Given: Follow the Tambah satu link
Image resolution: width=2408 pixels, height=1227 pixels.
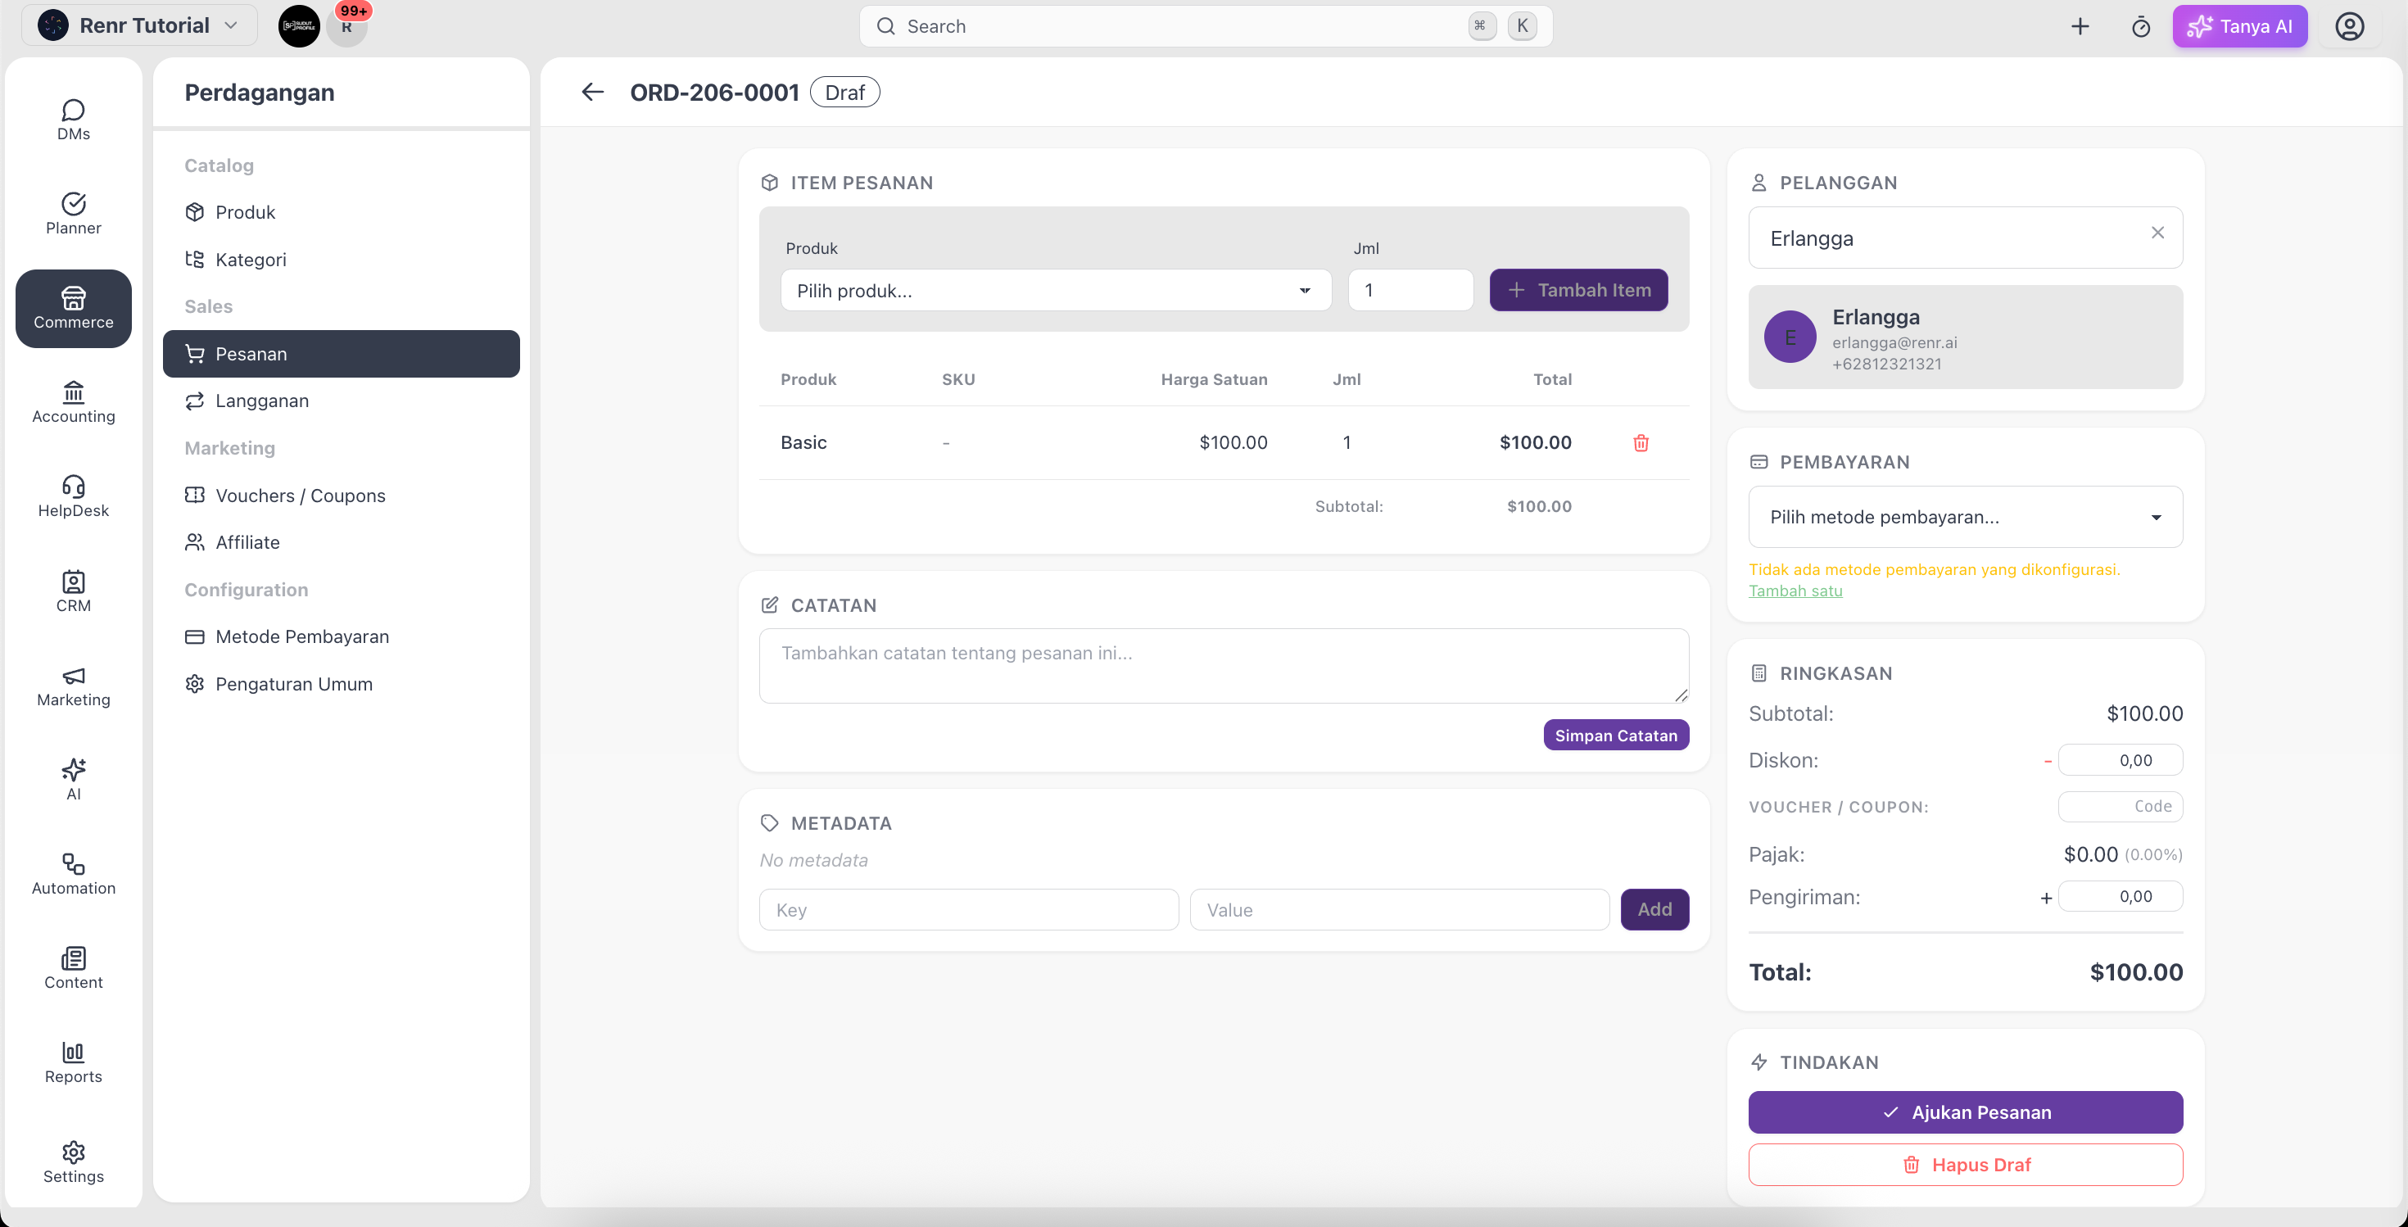Looking at the screenshot, I should [x=1795, y=591].
